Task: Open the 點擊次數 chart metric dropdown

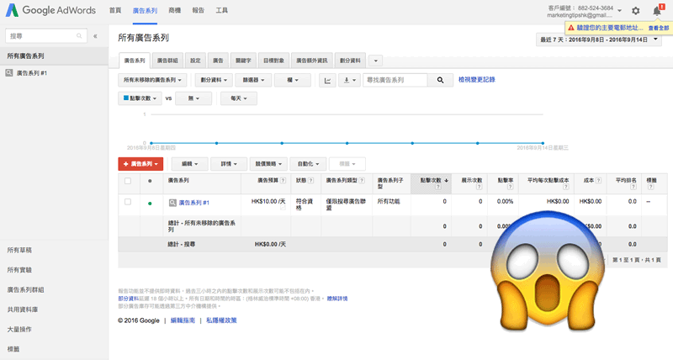Action: pyautogui.click(x=140, y=98)
